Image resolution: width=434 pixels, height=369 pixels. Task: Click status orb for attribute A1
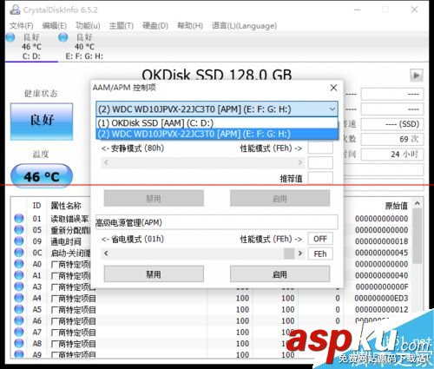(19, 275)
